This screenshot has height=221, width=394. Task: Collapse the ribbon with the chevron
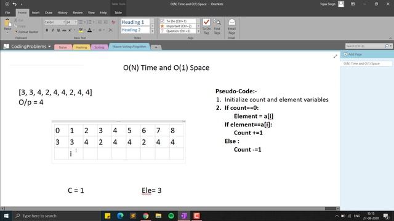click(390, 38)
